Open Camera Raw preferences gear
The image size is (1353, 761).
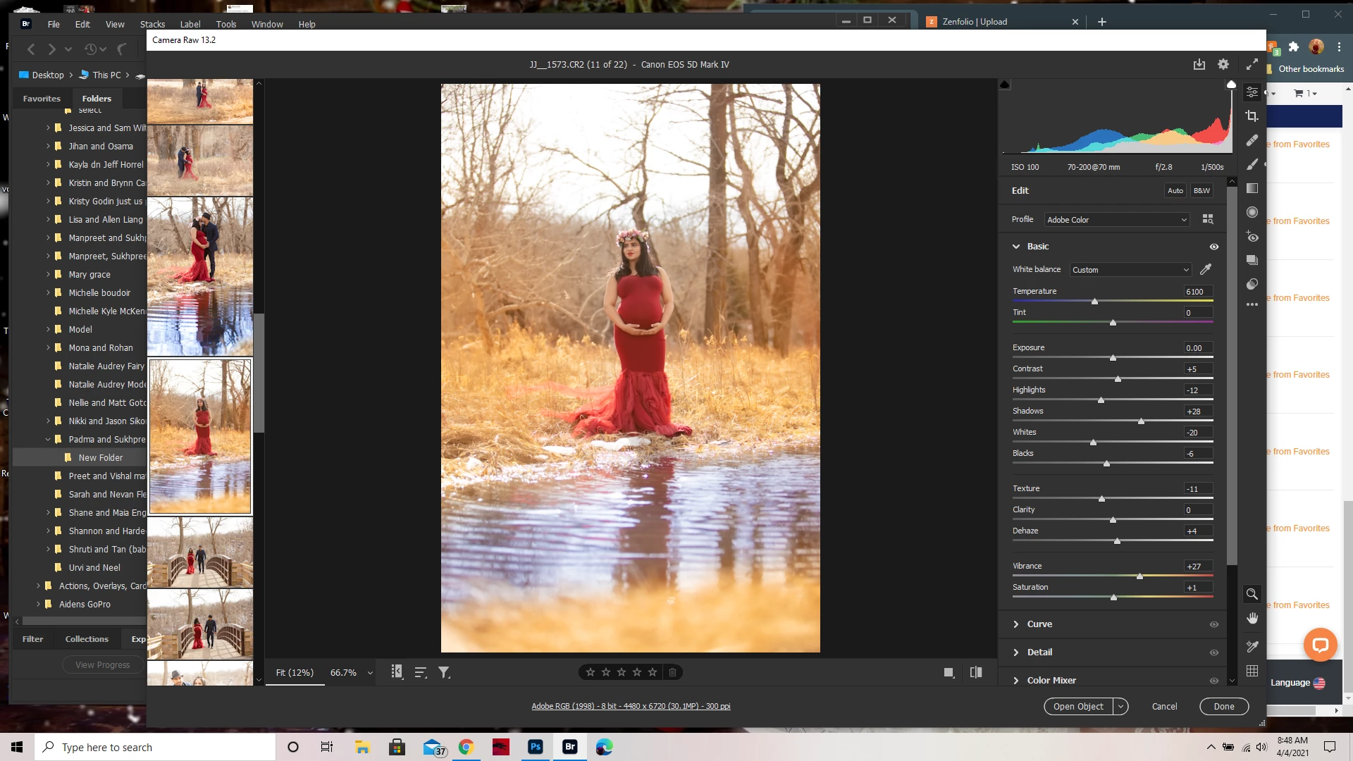click(1223, 64)
